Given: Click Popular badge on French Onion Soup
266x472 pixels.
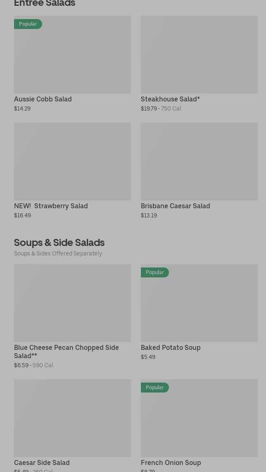Looking at the screenshot, I should tap(155, 388).
